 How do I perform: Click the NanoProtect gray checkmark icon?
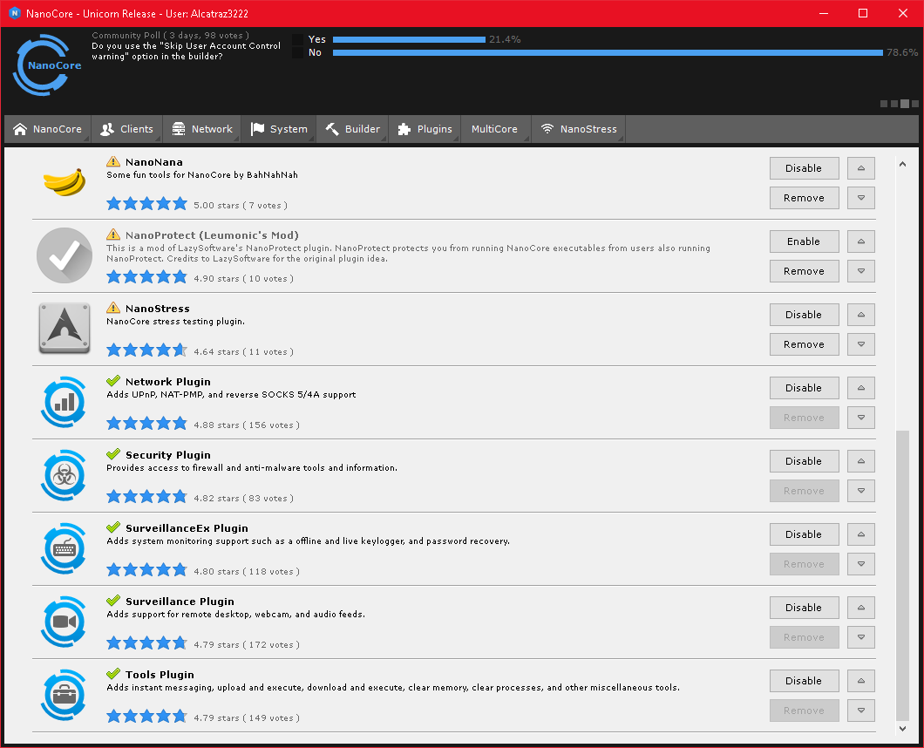click(x=65, y=255)
